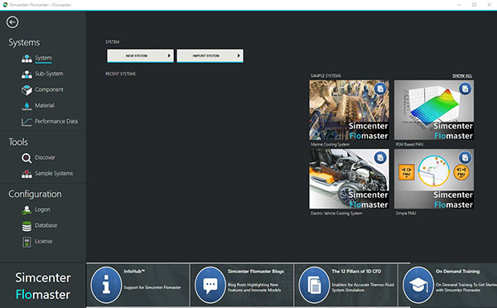Screen dimensions: 497x308
Task: Click the InfoHub info circle icon
Action: coord(106,285)
